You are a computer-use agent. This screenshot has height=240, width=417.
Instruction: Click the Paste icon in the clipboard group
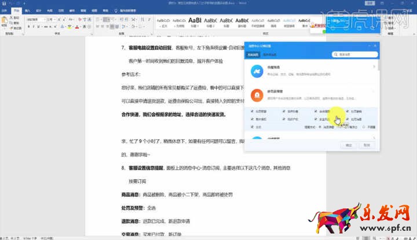pyautogui.click(x=5, y=21)
